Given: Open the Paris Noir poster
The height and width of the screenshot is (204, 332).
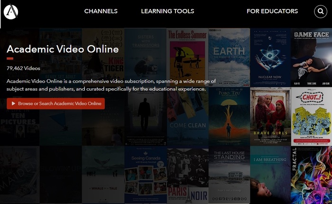Looking at the screenshot, I should click(187, 175).
